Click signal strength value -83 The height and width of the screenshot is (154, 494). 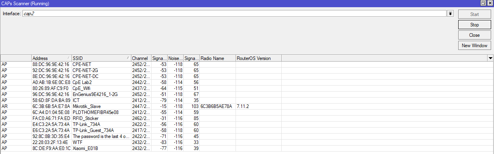[x=163, y=142]
